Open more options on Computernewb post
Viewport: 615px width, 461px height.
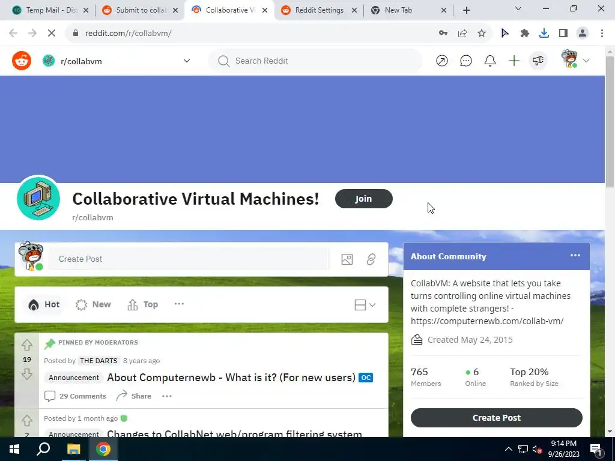[x=167, y=396]
